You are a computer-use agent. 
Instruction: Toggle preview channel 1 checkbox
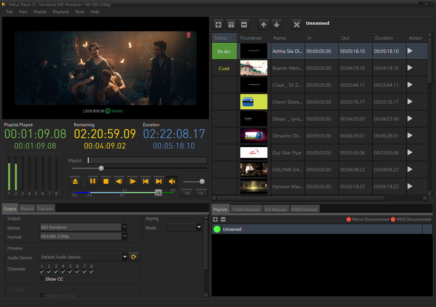tap(42, 271)
